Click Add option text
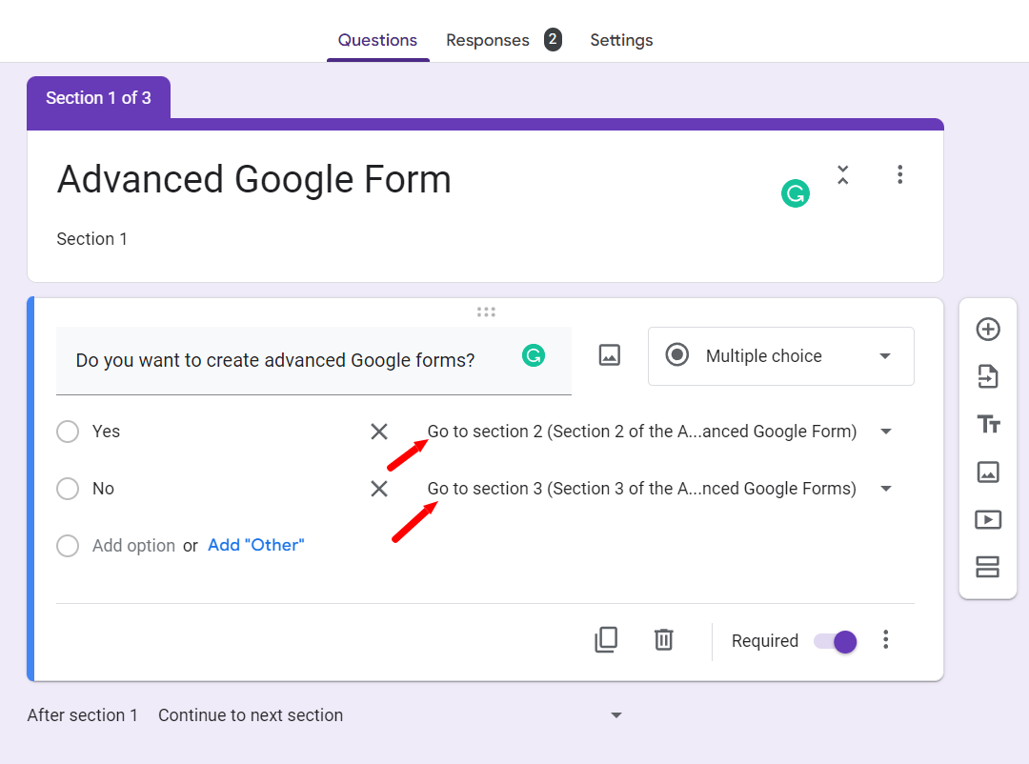 (133, 546)
